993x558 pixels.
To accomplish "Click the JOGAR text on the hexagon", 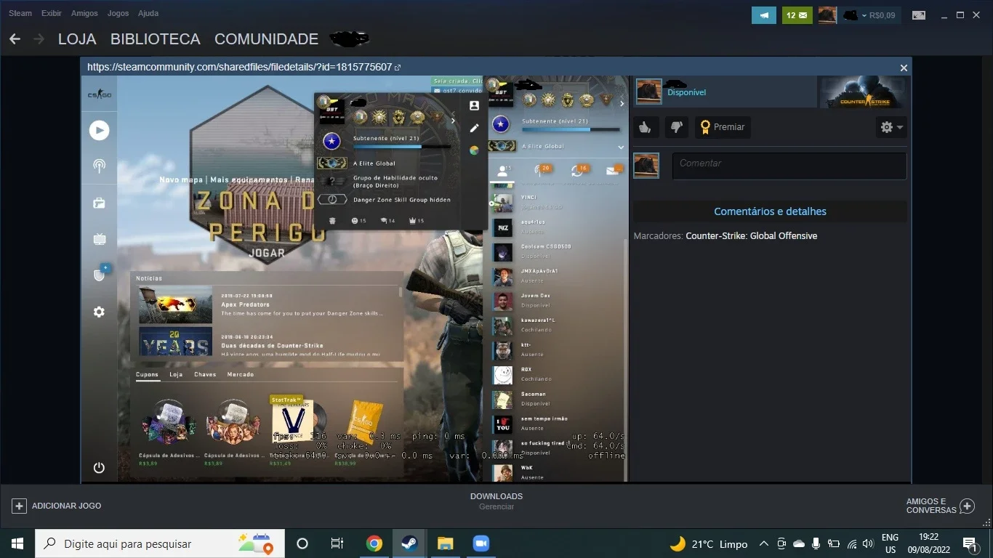I will tap(267, 253).
